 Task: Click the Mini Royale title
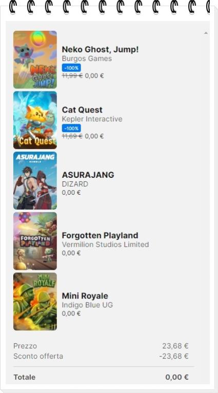point(85,296)
